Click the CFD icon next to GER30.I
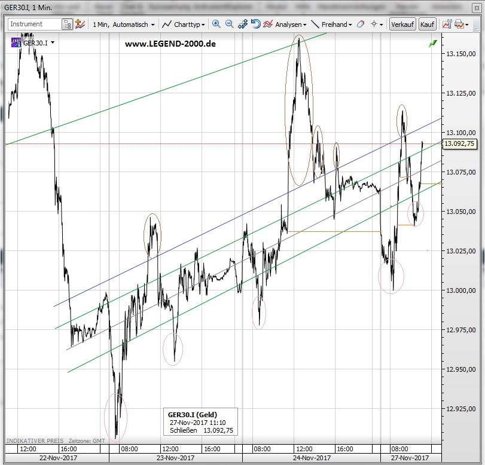This screenshot has height=465, width=485. coord(16,42)
